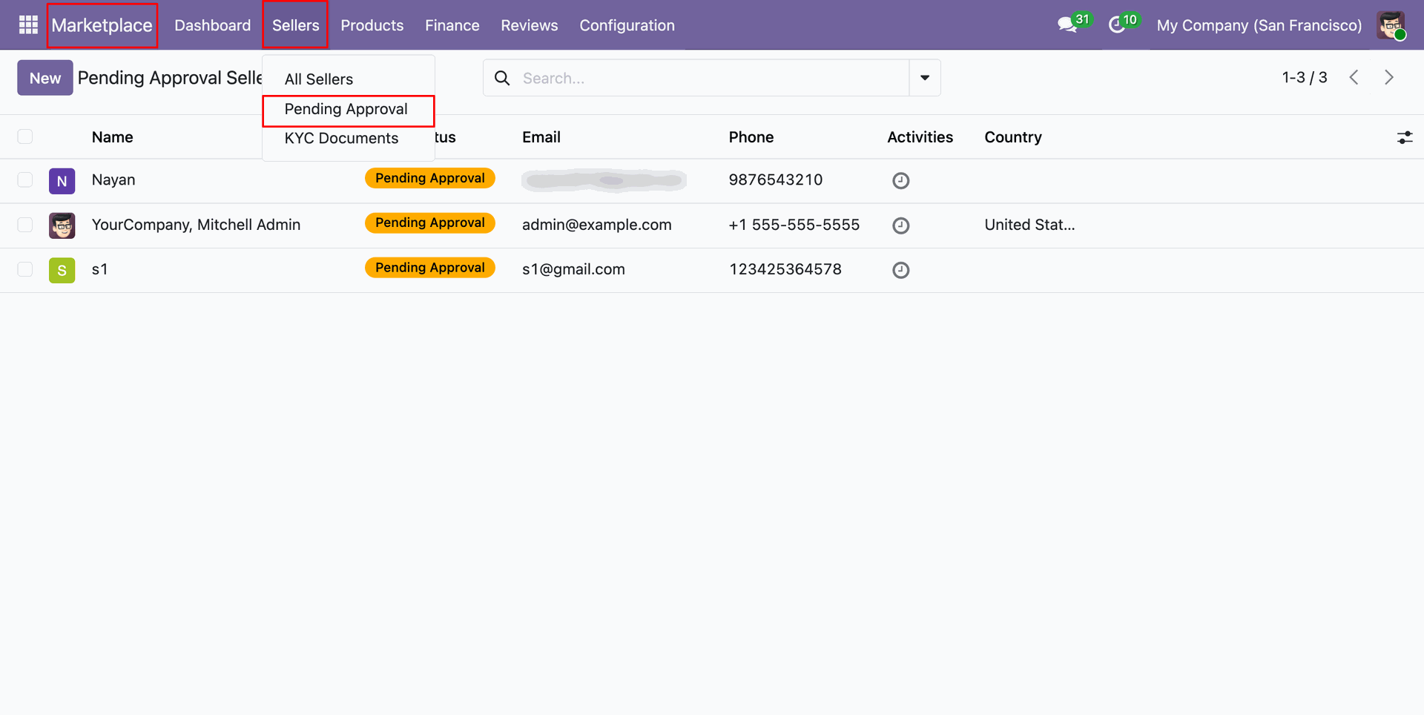
Task: Sort by the Country column header
Action: pyautogui.click(x=1013, y=137)
